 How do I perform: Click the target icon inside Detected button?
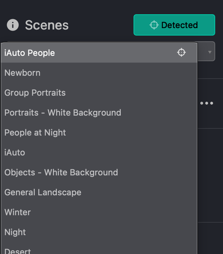click(154, 25)
